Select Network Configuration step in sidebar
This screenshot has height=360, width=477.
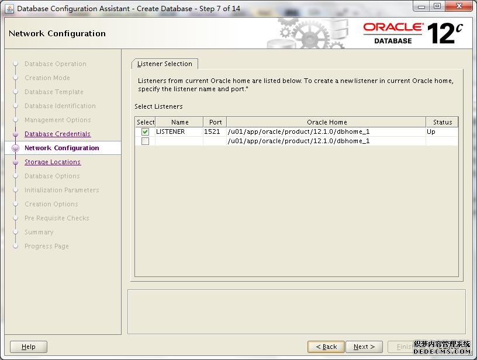tap(61, 148)
